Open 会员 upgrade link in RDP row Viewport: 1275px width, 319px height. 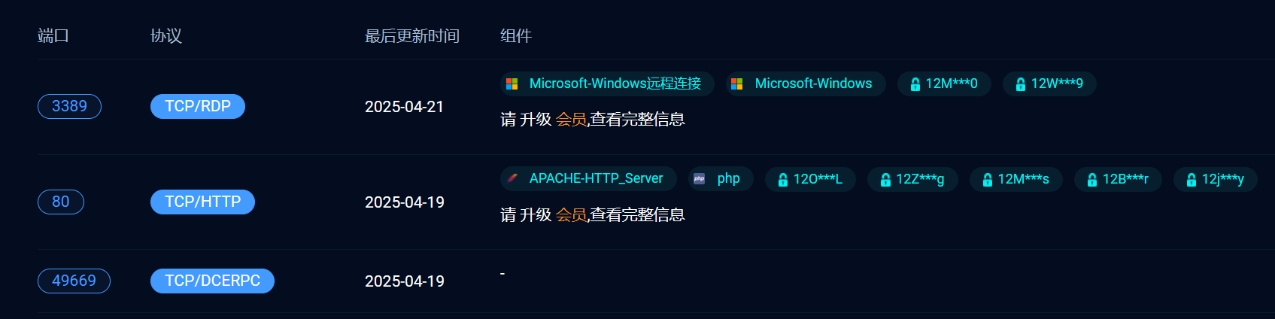(x=571, y=119)
